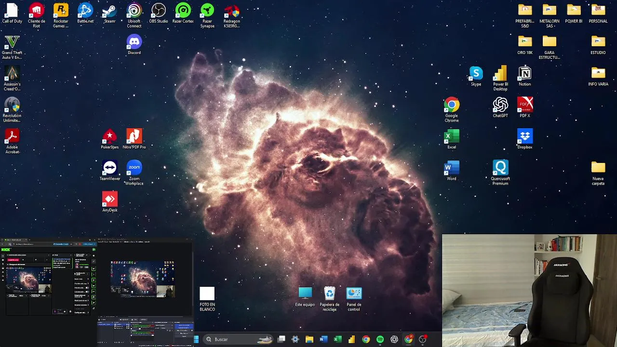Click the Excel desktop shortcut
This screenshot has width=617, height=347.
[452, 139]
